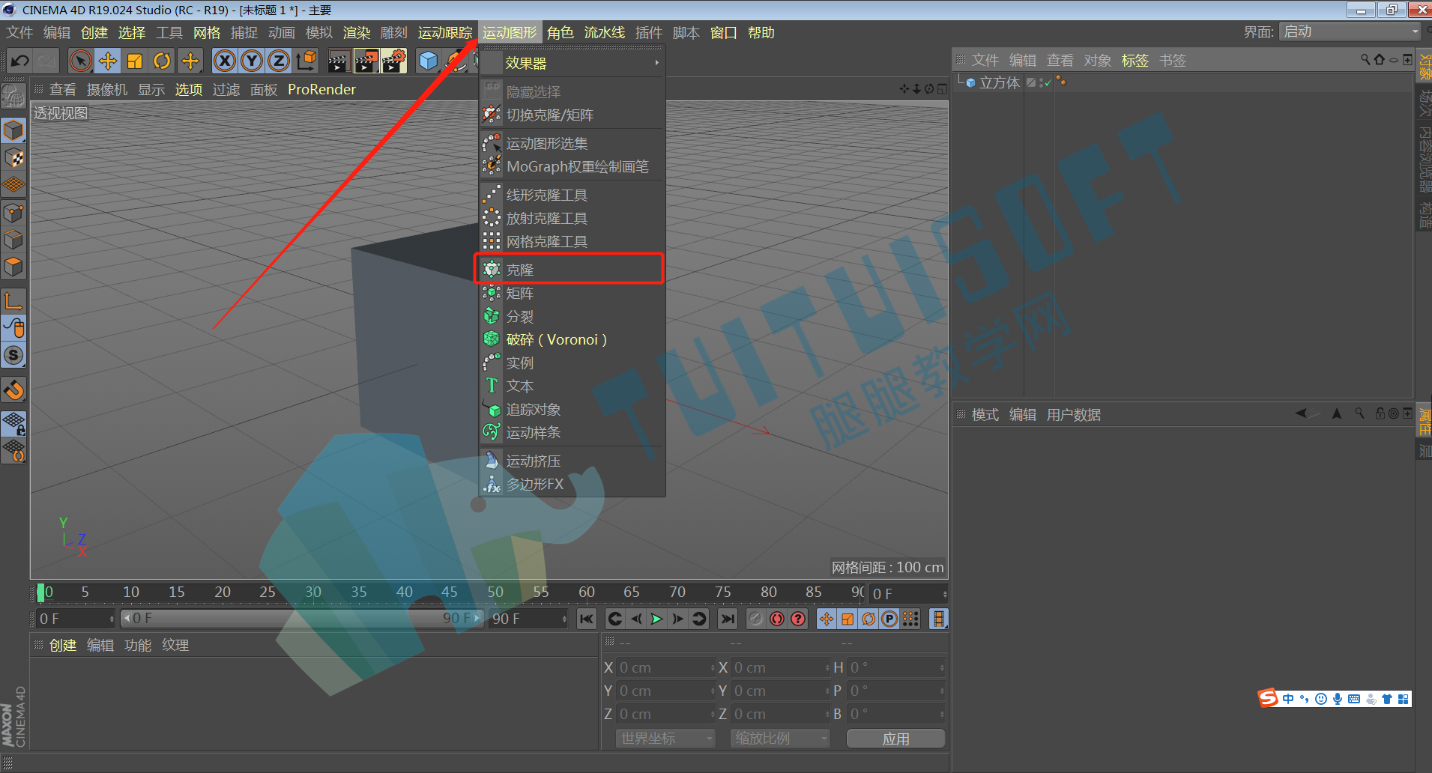Click the 应用 apply button
This screenshot has width=1432, height=773.
895,739
